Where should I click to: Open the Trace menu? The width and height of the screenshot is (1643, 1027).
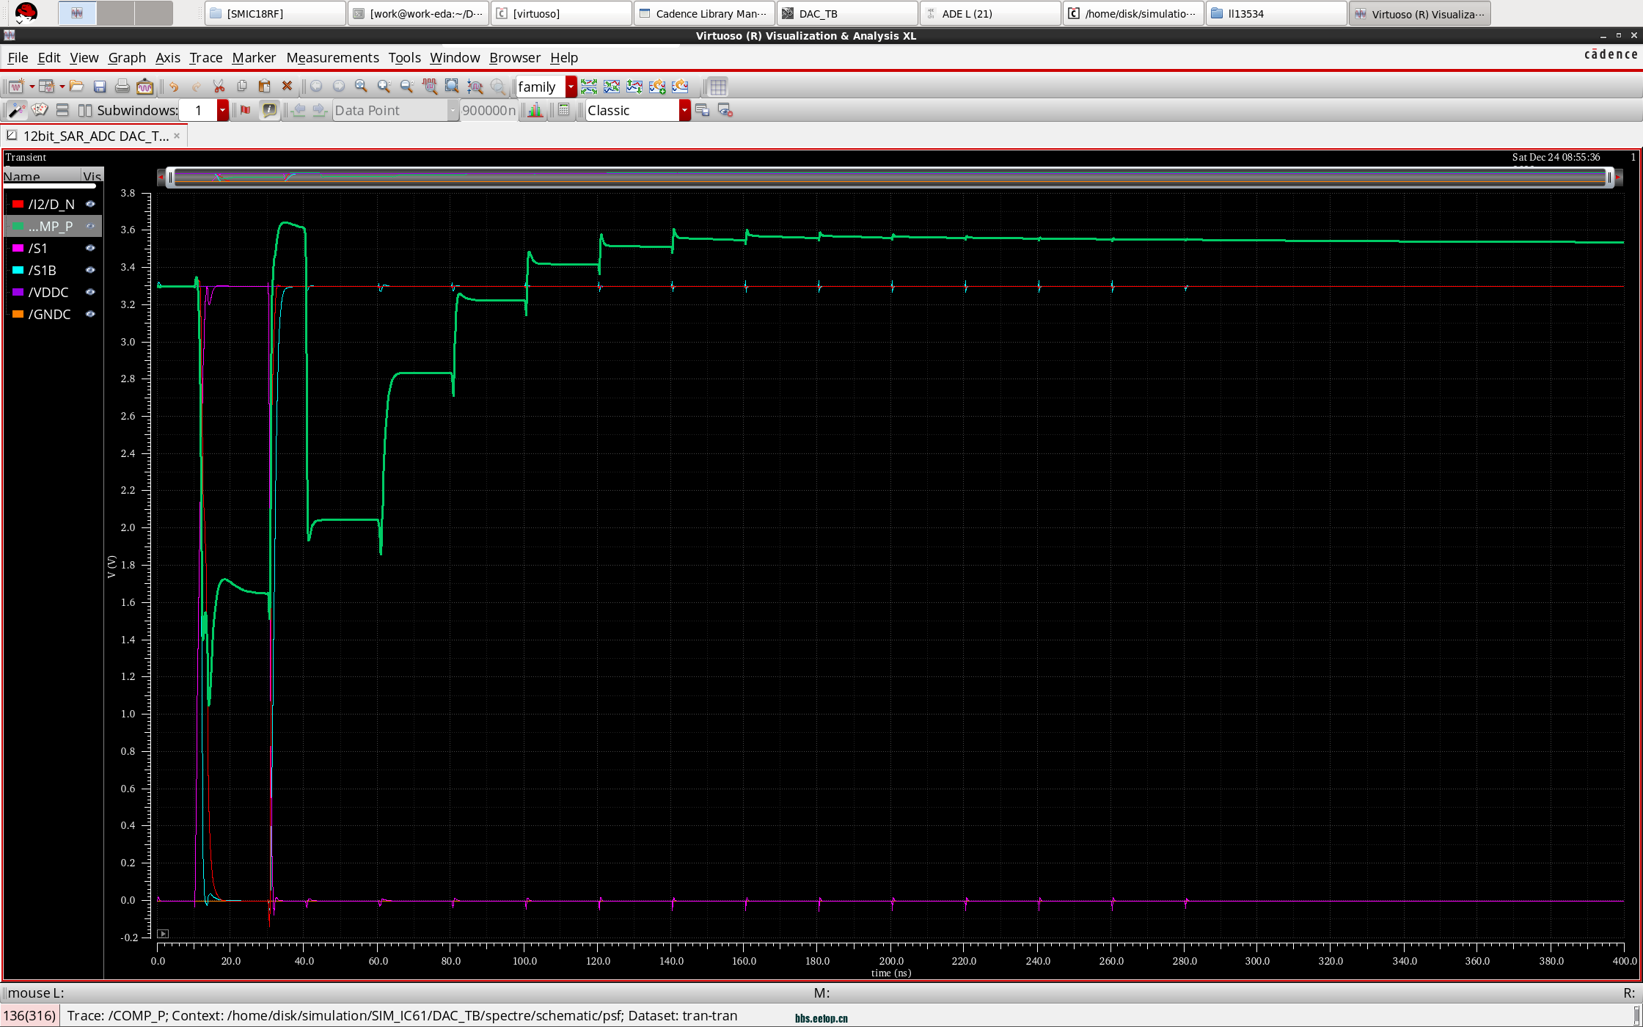pos(205,57)
